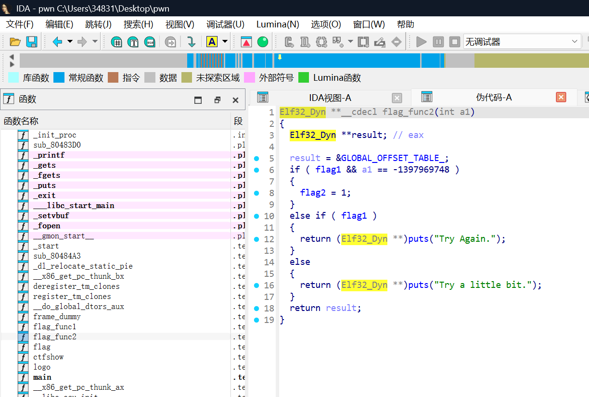Close the 函数 panel
The width and height of the screenshot is (589, 397).
pos(235,100)
